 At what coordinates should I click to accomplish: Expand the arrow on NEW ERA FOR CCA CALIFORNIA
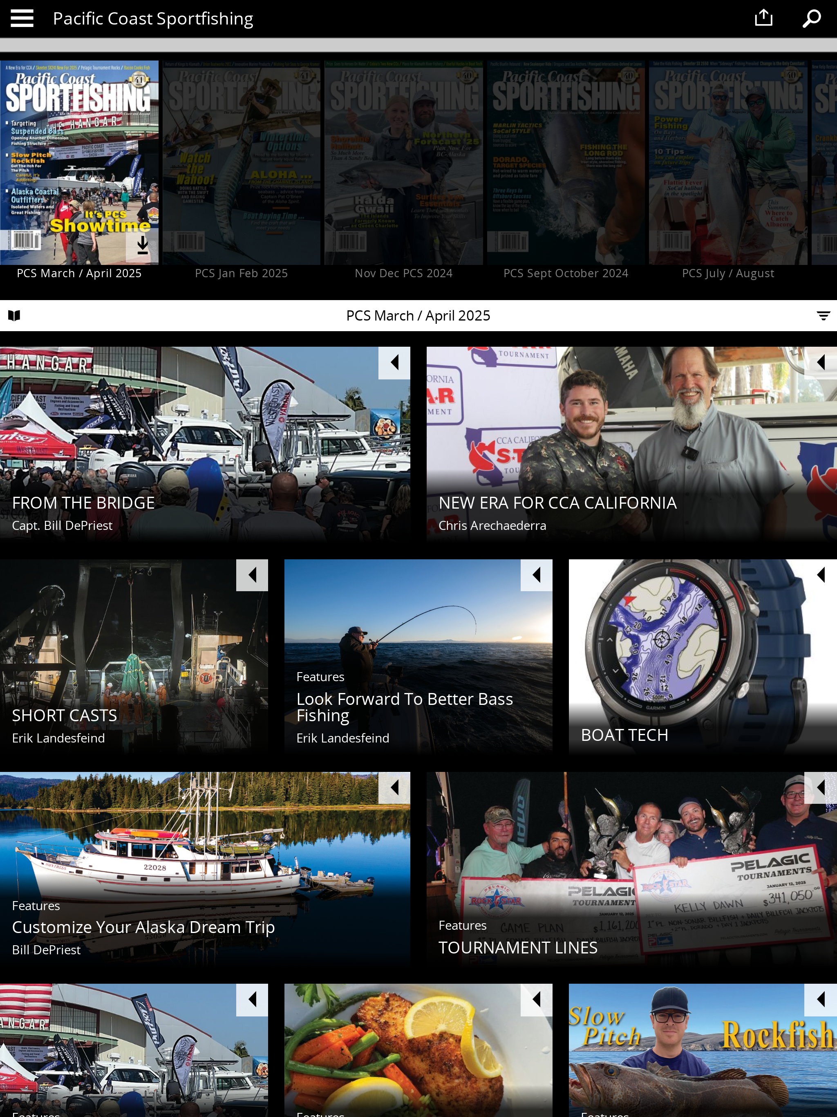point(821,363)
